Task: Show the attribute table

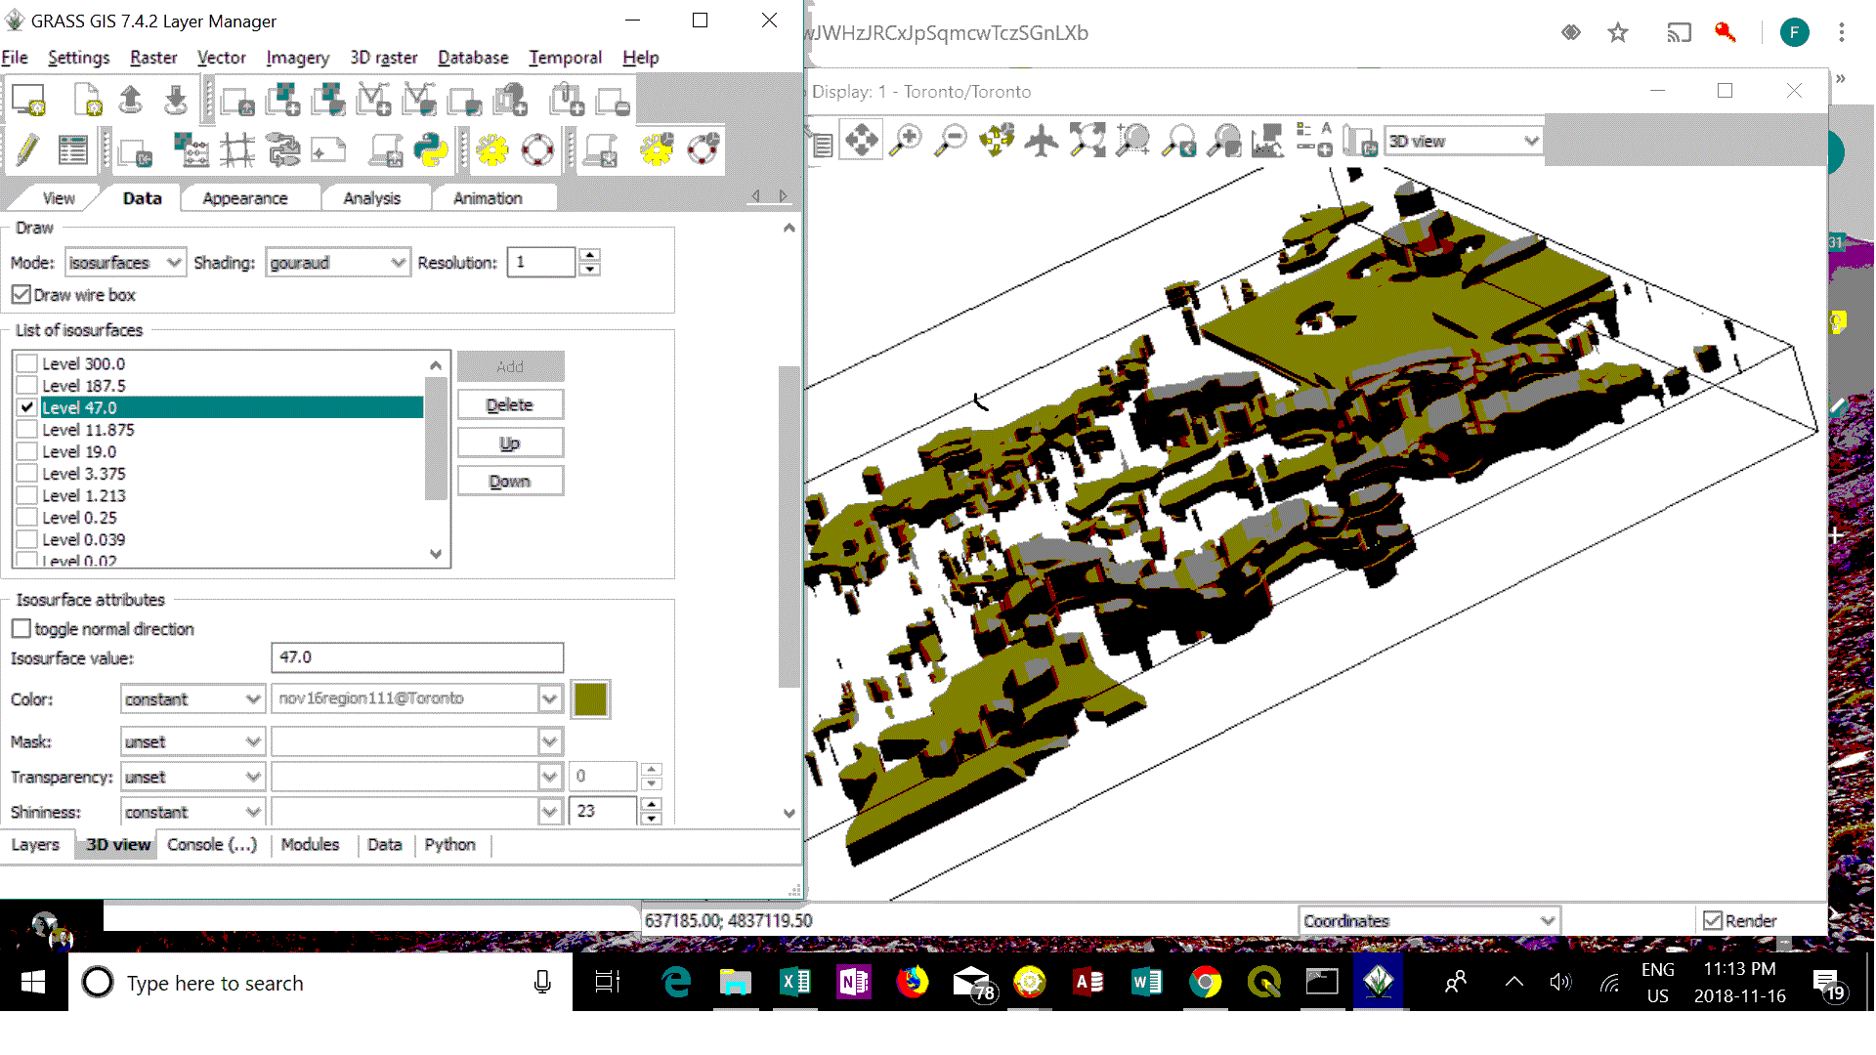Action: point(73,150)
